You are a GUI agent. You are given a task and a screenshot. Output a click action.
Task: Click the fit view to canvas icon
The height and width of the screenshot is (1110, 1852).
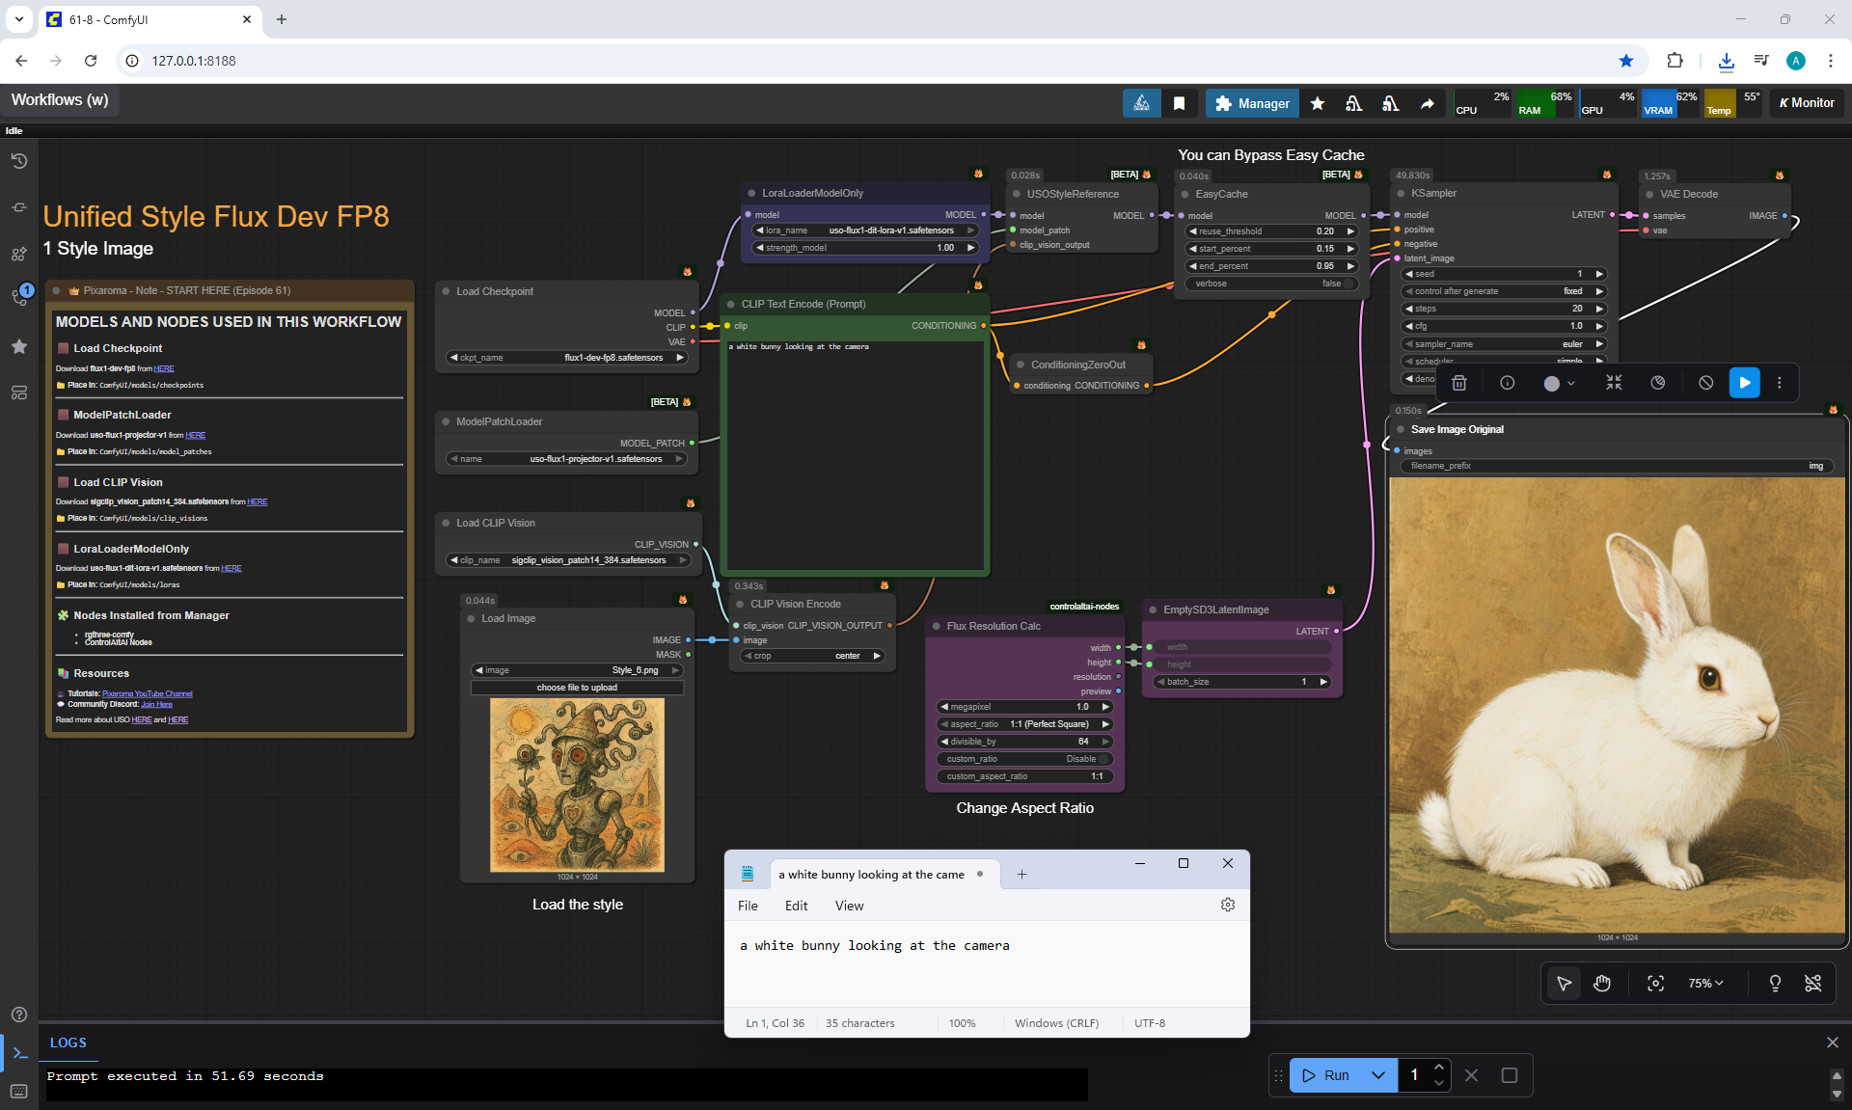[x=1655, y=983]
